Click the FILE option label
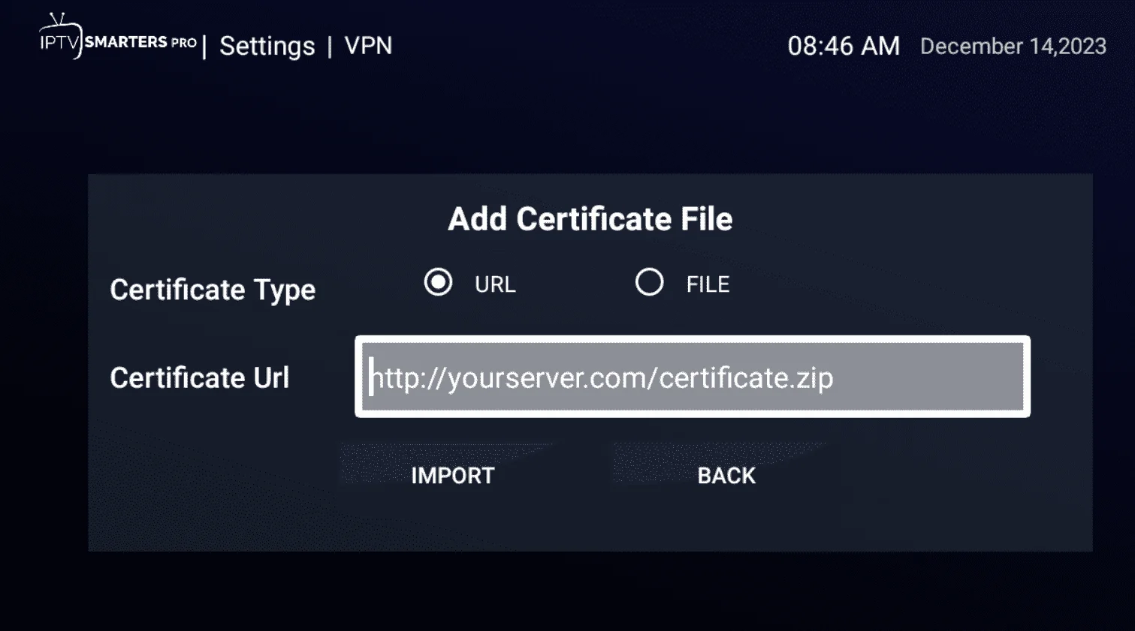Viewport: 1135px width, 631px height. coord(708,284)
